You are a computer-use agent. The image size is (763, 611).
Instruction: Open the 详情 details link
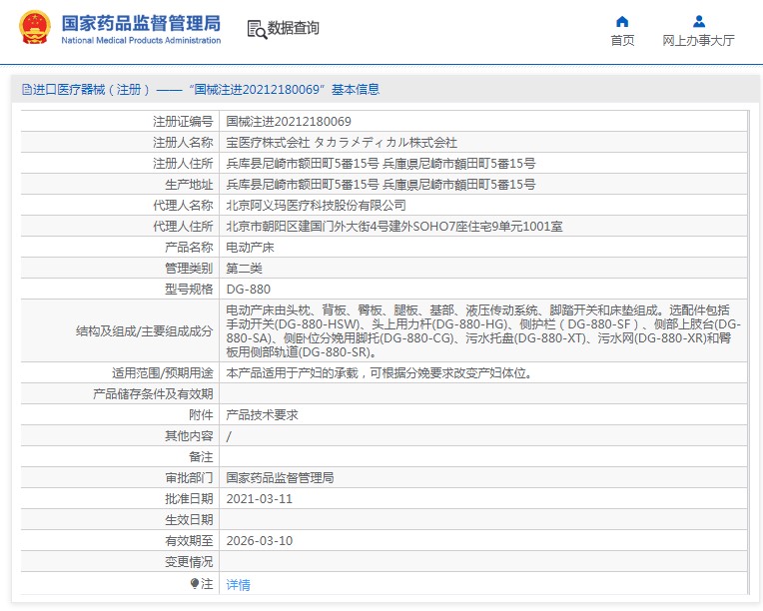pos(238,585)
